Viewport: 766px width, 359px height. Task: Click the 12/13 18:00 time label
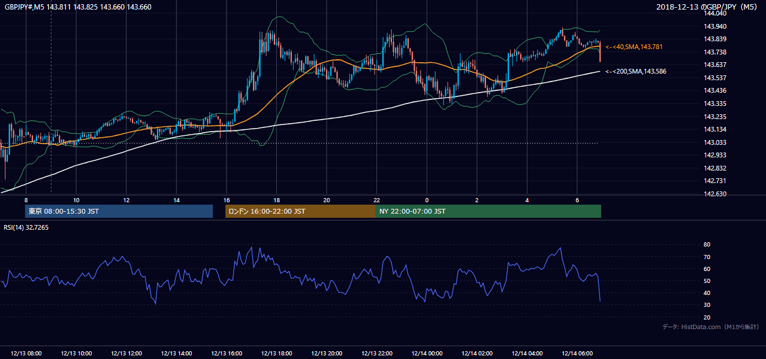pyautogui.click(x=277, y=354)
